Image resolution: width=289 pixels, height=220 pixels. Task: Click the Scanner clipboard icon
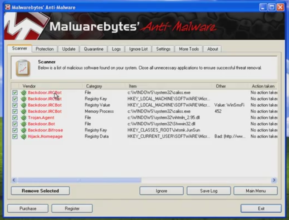pyautogui.click(x=23, y=68)
